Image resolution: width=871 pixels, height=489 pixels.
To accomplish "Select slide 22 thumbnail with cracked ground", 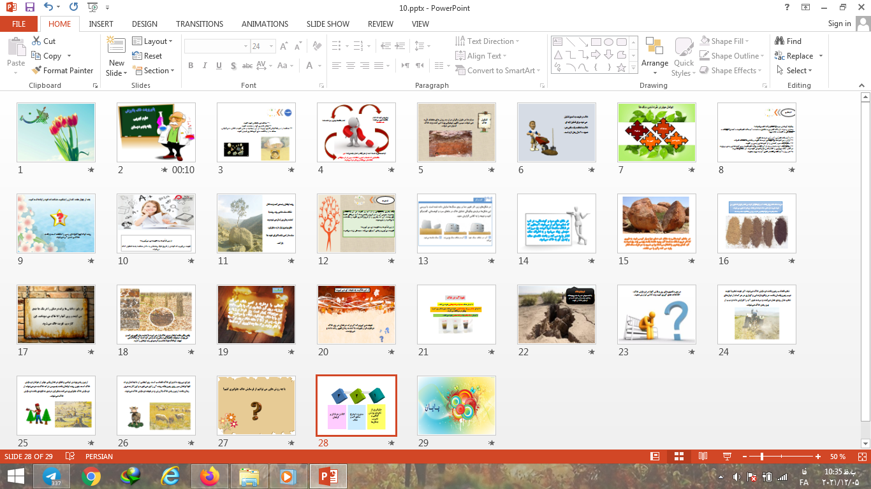I will click(x=557, y=315).
